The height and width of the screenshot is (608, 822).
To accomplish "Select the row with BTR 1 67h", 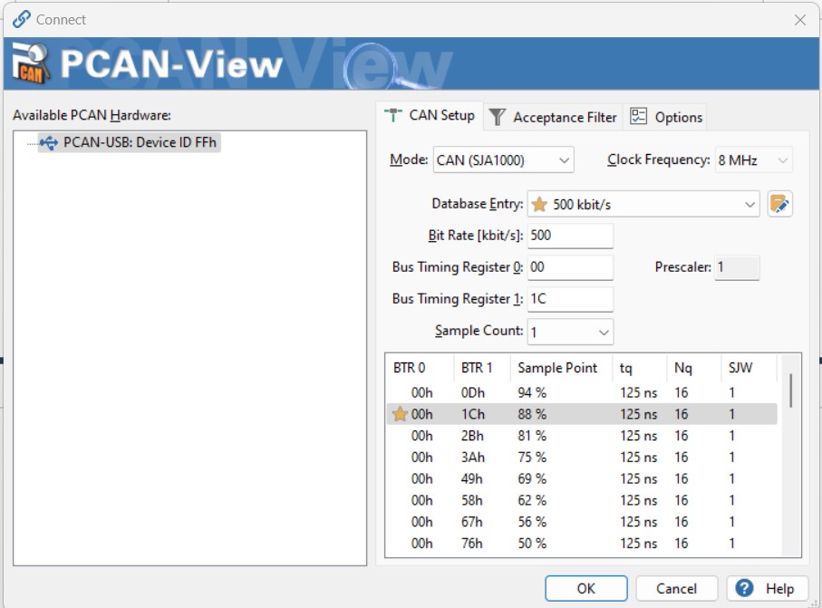I will (582, 522).
